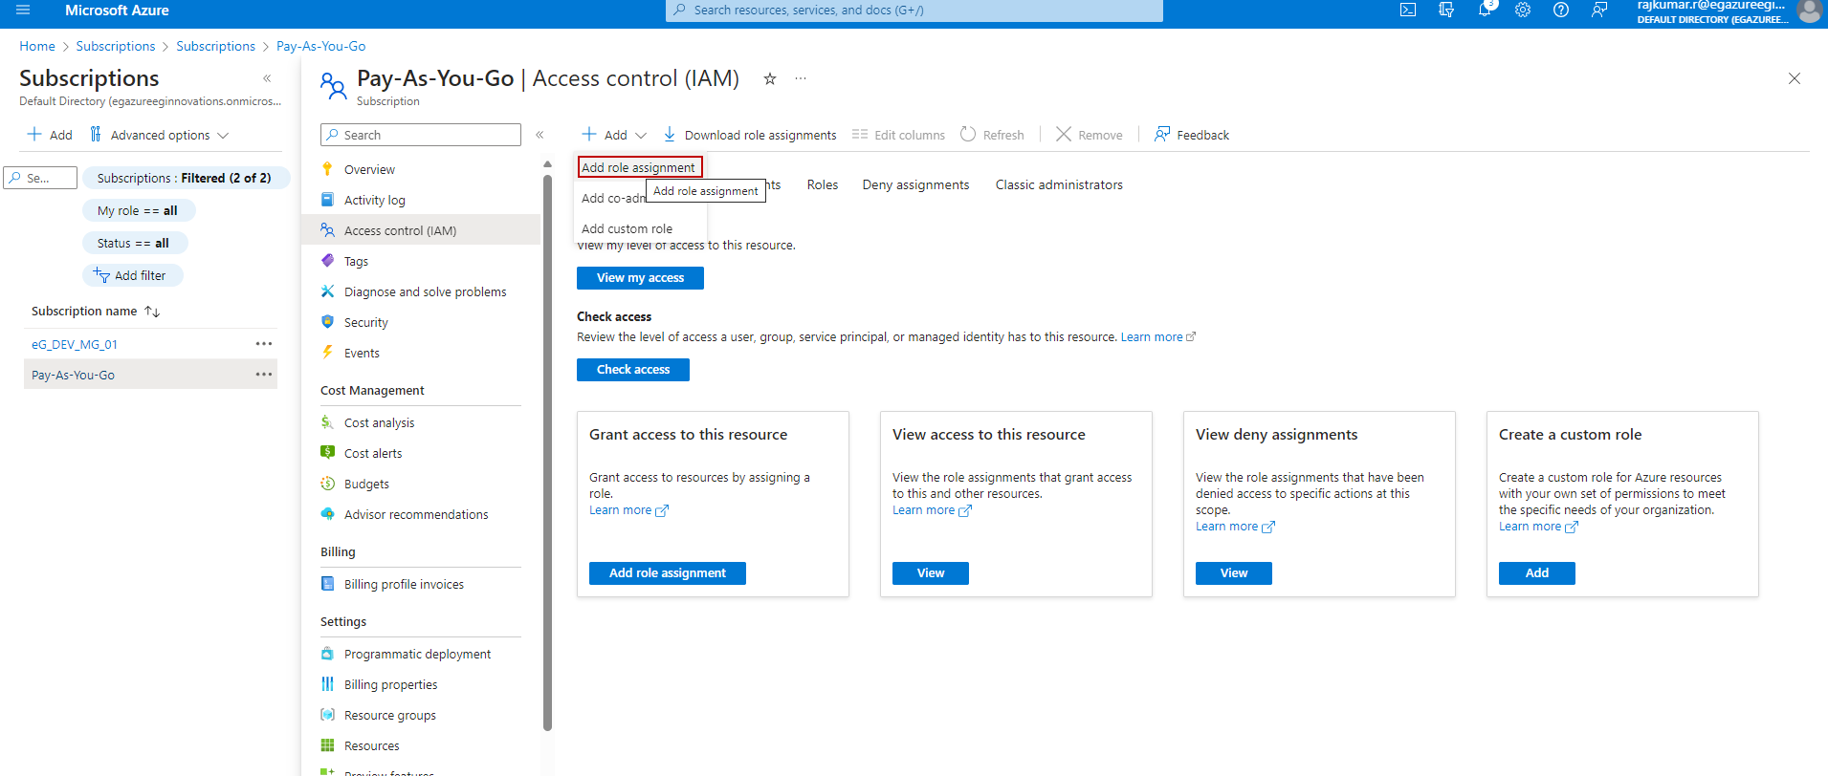Open the top bar feedback icon
Viewport: 1828px width, 776px height.
(x=1599, y=11)
